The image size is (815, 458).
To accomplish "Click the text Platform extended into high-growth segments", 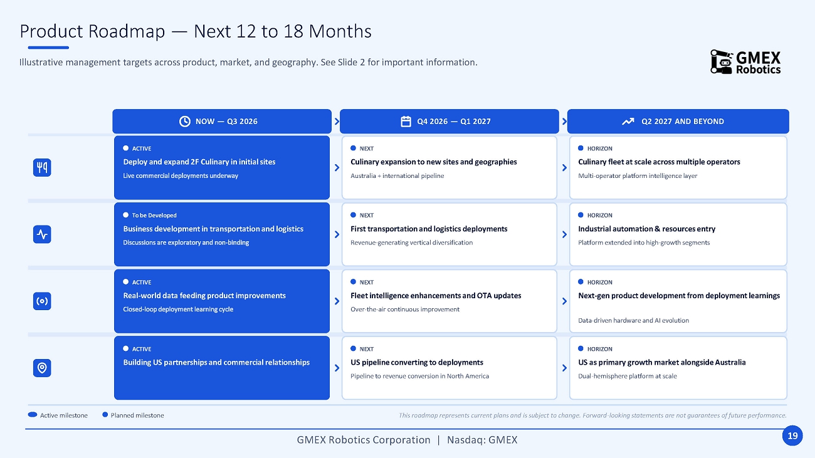I will (644, 242).
